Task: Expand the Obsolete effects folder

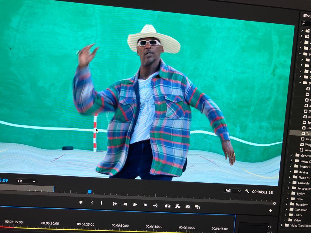Action: tap(289, 182)
